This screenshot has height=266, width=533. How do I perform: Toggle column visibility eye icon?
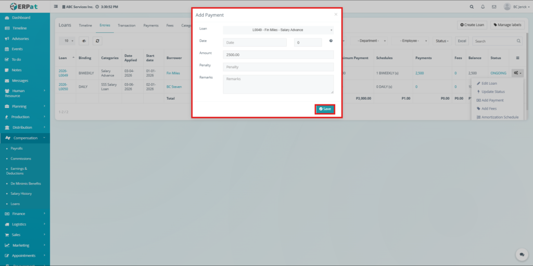tap(84, 41)
